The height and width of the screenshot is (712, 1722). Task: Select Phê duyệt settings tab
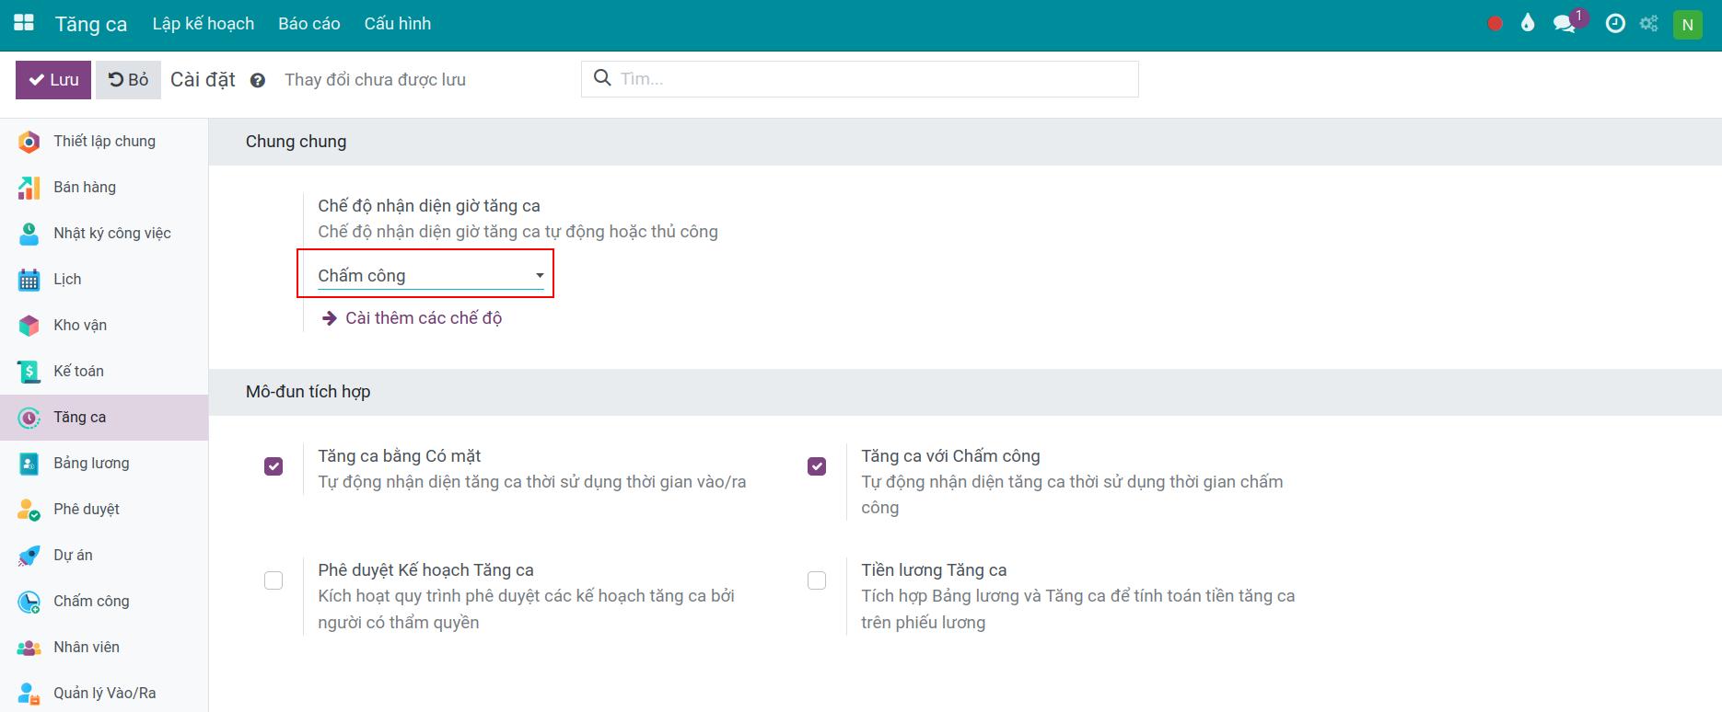pyautogui.click(x=104, y=510)
